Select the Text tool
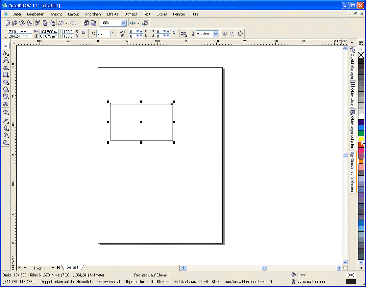The width and height of the screenshot is (366, 287). [6, 103]
